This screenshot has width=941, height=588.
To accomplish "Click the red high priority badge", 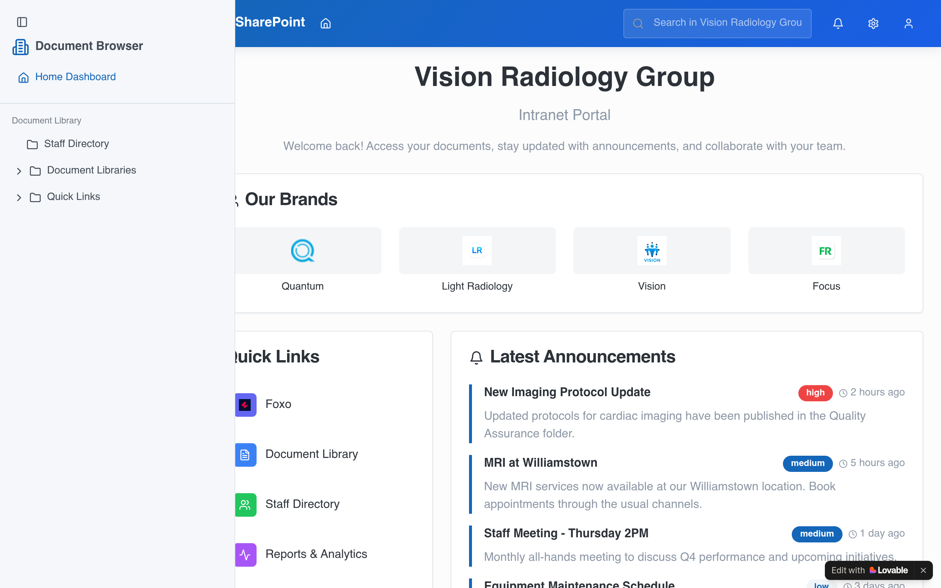I will pos(815,393).
